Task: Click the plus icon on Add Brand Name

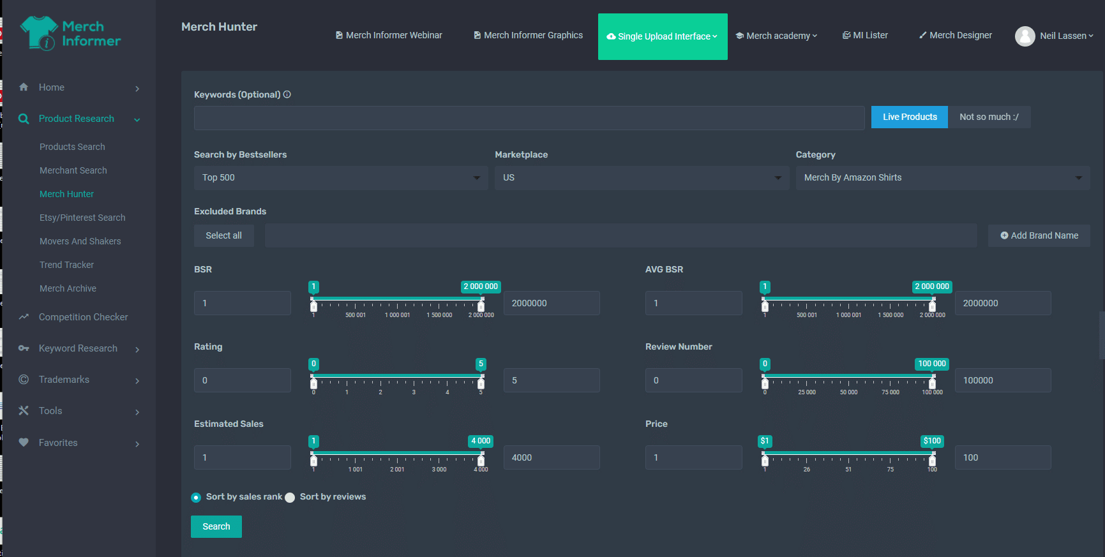Action: [1004, 235]
